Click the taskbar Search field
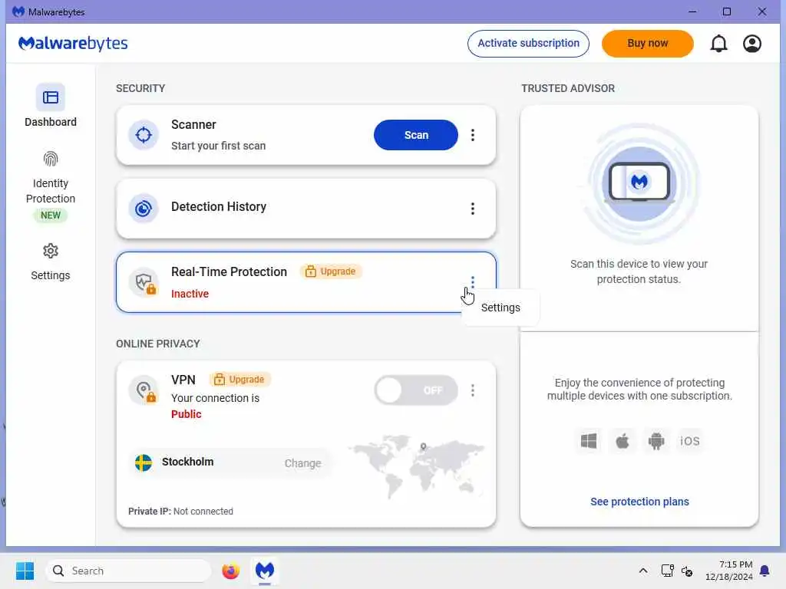 128,571
